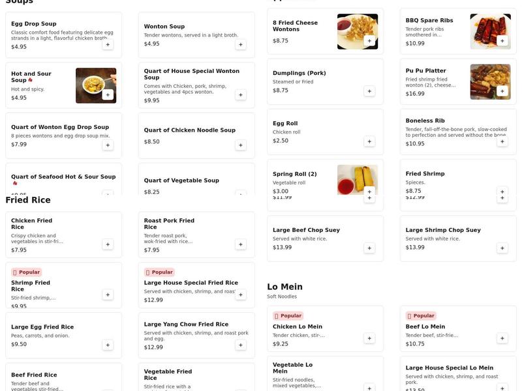522x391 pixels.
Task: Select Quart of Chicken Noodle Soup item
Action: [x=190, y=130]
